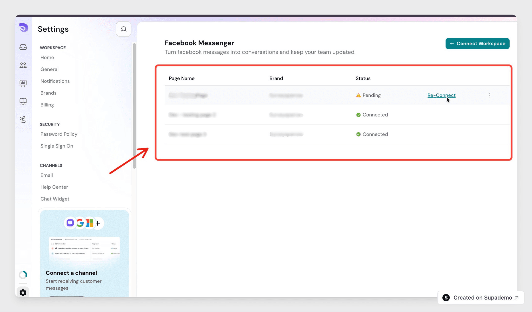Click the Pending status text
This screenshot has height=312, width=532.
click(x=371, y=95)
